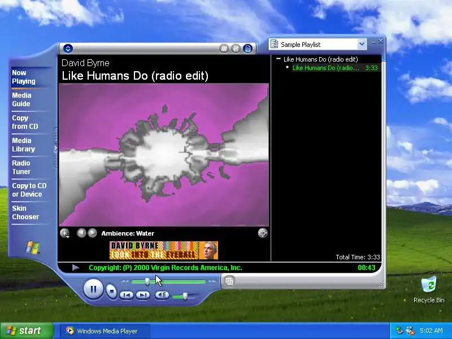Click the artist name David Byrne
Image resolution: width=452 pixels, height=339 pixels.
pyautogui.click(x=85, y=63)
